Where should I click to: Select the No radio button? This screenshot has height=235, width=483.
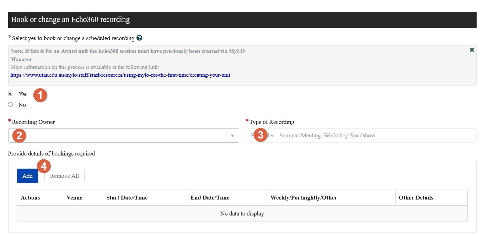(x=10, y=104)
